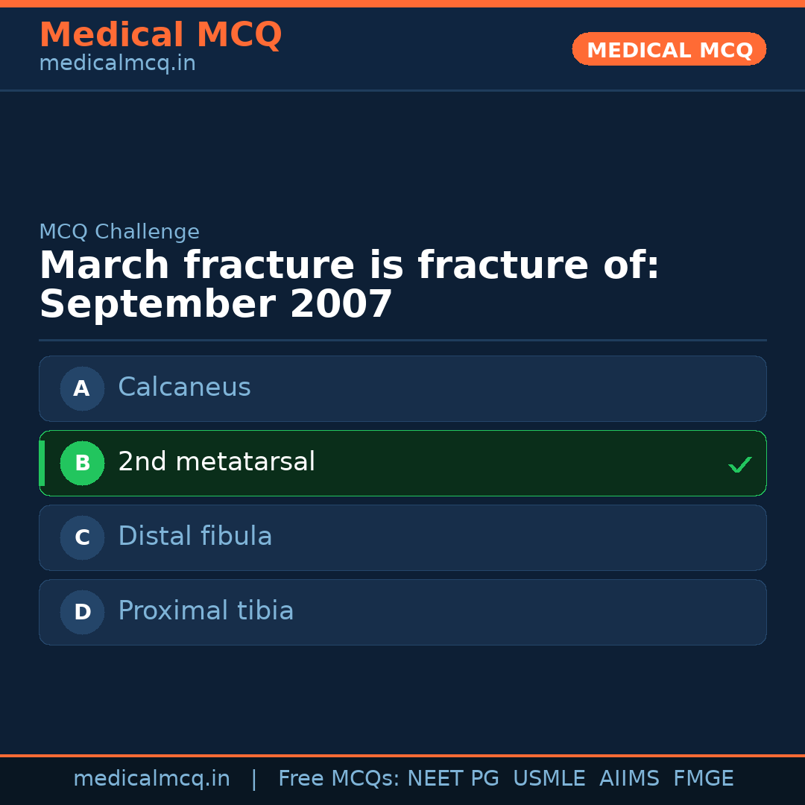
Task: Collapse the selected 2nd metatarsal answer
Action: tap(402, 463)
